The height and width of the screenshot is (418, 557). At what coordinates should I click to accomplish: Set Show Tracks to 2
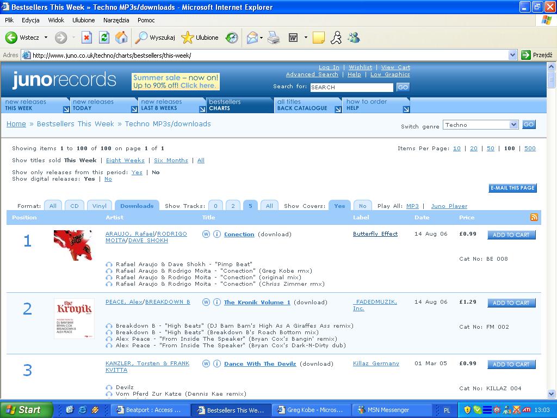233,206
